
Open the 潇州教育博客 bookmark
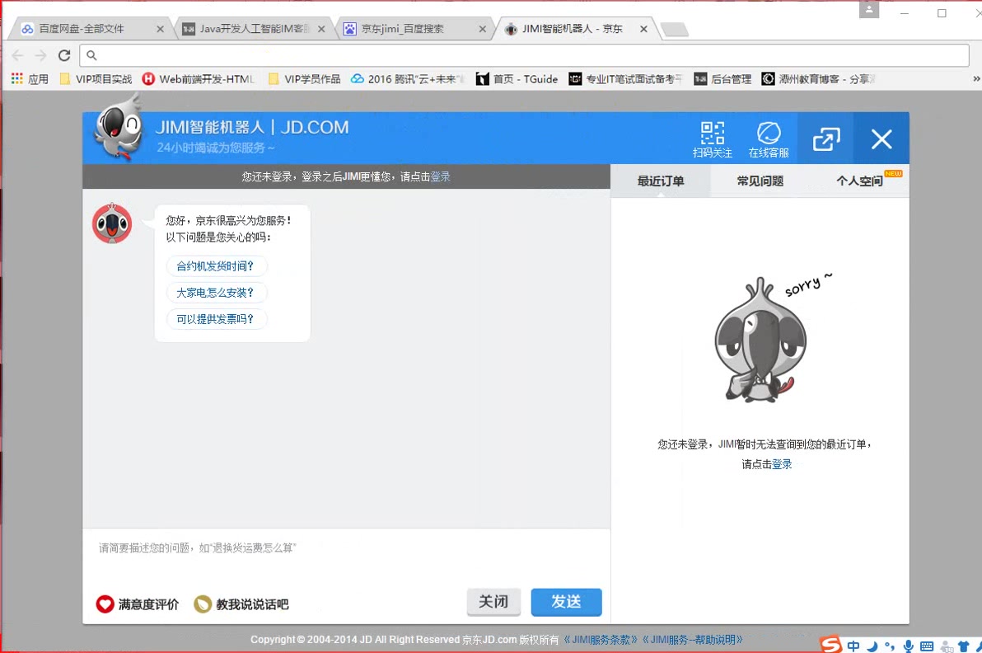(818, 79)
